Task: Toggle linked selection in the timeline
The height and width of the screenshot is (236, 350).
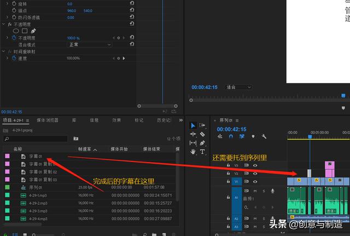Action: [242, 136]
